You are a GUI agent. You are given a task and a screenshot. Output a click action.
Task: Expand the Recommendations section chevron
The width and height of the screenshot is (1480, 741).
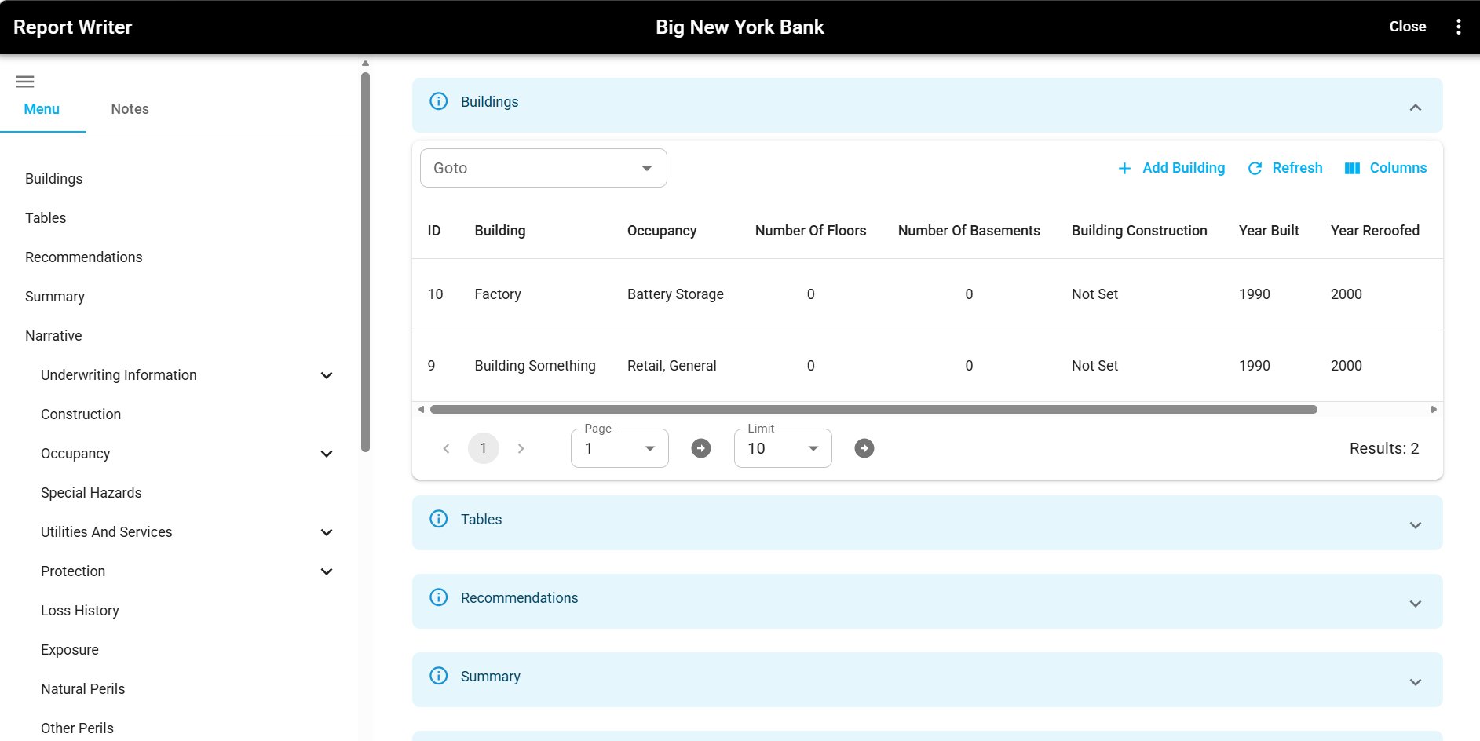click(1416, 604)
